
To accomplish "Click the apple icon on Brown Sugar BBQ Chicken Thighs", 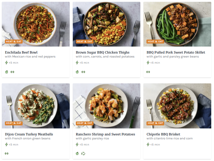I will (x=77, y=72).
